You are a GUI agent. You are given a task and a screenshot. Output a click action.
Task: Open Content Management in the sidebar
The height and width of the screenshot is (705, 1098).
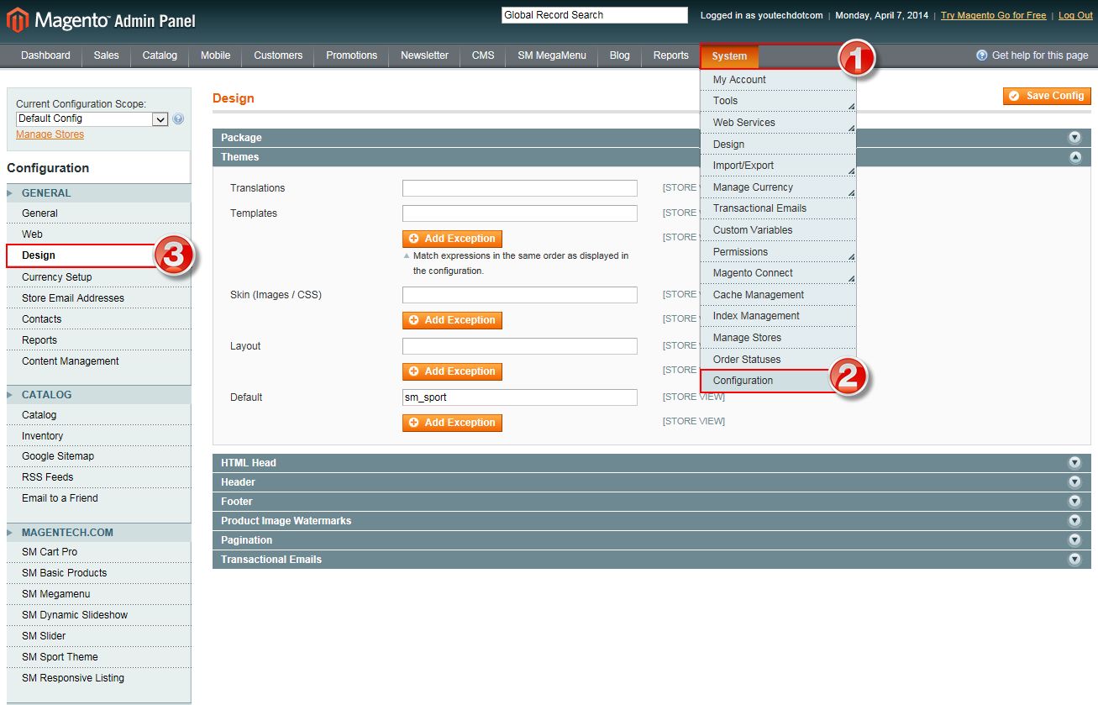coord(98,361)
